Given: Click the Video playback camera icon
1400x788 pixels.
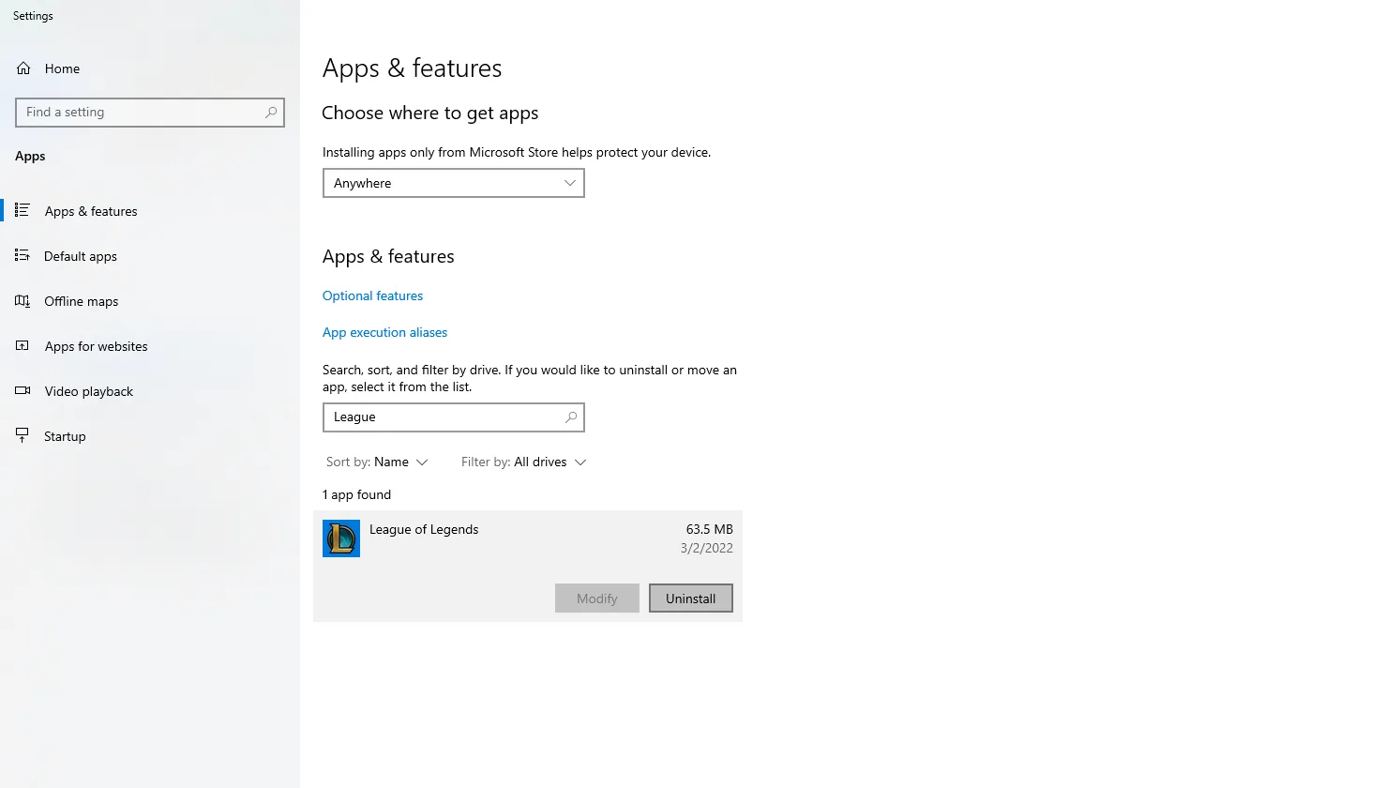Looking at the screenshot, I should coord(23,390).
